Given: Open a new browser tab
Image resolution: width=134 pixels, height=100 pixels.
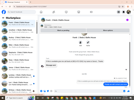Looking at the screenshot, I should tap(31, 2).
